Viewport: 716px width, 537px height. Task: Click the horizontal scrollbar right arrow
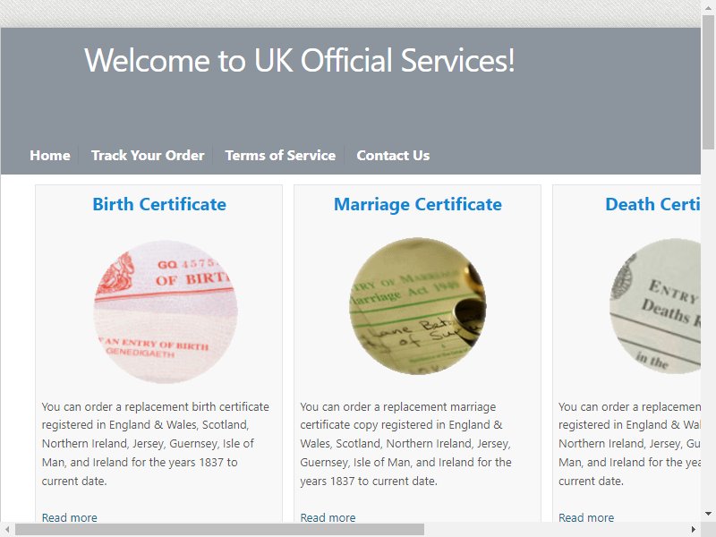click(x=694, y=530)
